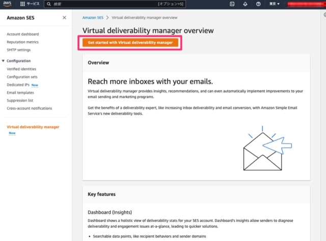The image size is (326, 241).
Task: Click the account name in top bar
Action: (307, 4)
